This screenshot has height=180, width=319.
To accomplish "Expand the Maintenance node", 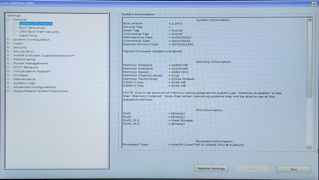I will [x=8, y=79].
